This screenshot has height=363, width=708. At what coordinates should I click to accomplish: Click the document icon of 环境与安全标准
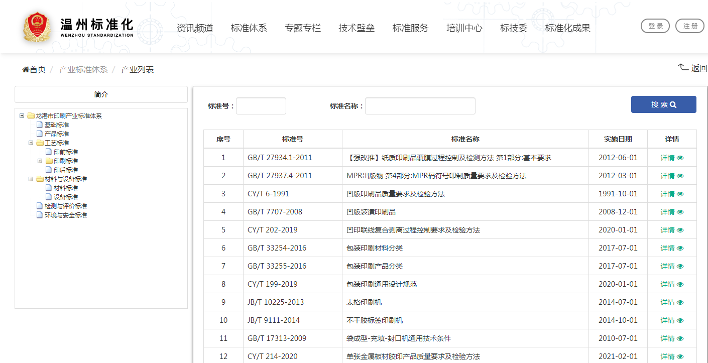click(40, 215)
